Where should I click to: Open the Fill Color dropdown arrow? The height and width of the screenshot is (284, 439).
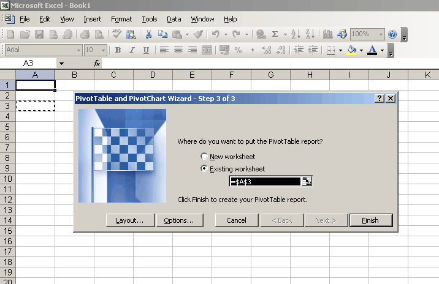coord(361,50)
